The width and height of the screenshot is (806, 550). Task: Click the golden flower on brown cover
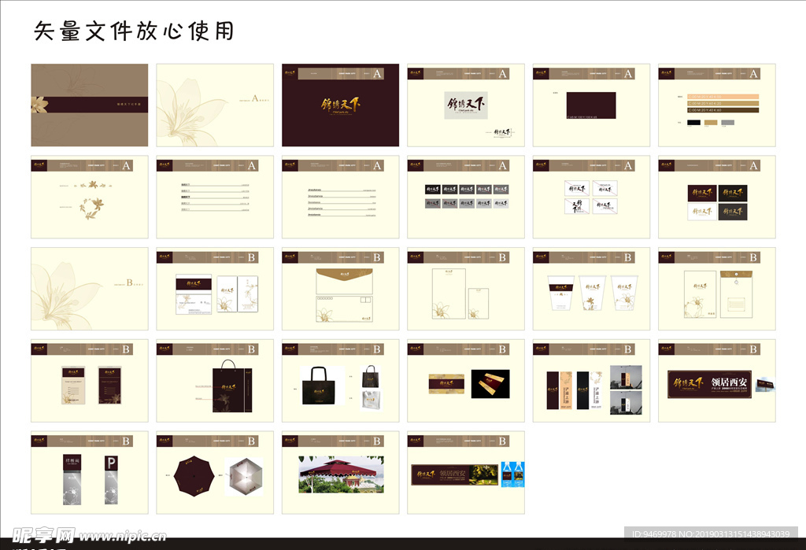[x=38, y=105]
